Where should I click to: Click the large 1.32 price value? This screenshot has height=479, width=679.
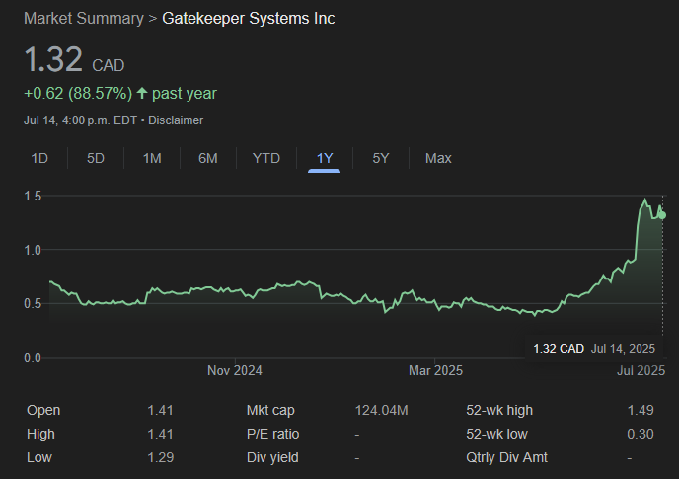(53, 59)
